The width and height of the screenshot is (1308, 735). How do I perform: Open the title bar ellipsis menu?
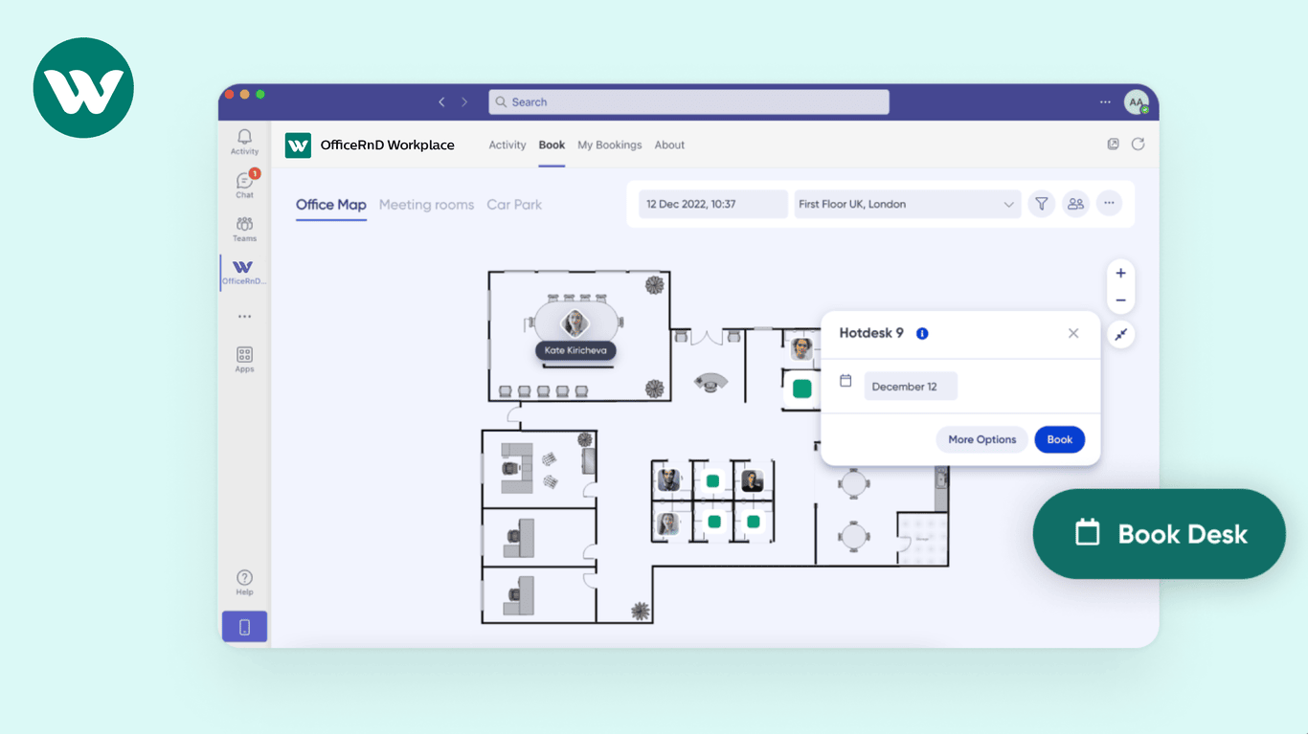point(1105,101)
